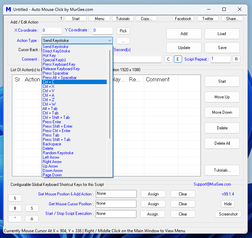Click the caret symbol button

point(15,219)
